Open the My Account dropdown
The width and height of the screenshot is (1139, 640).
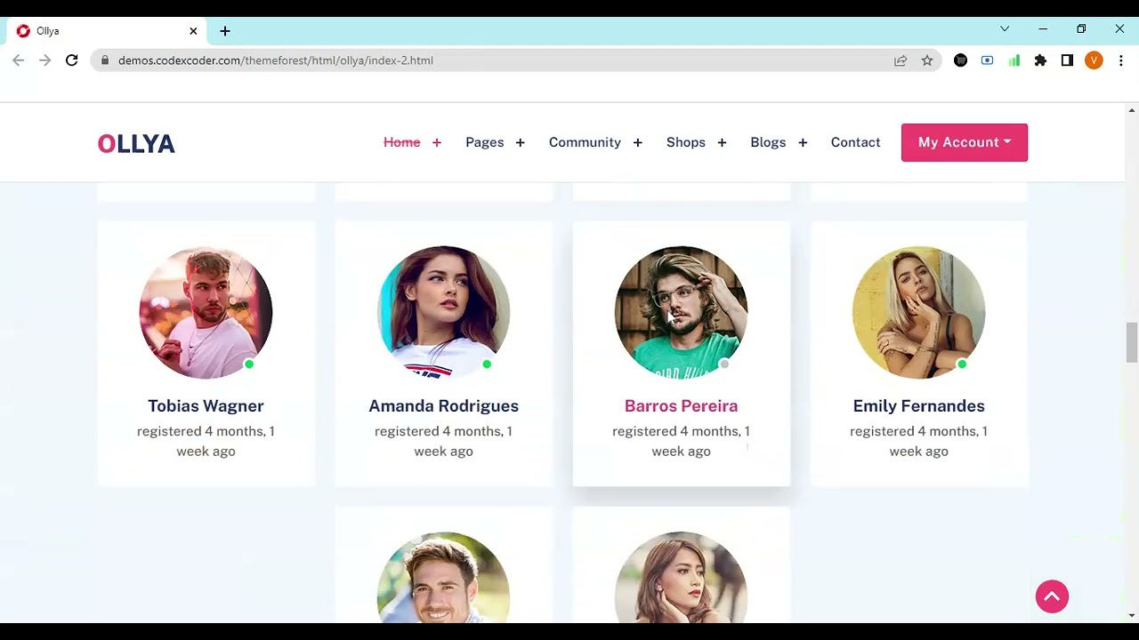tap(965, 142)
